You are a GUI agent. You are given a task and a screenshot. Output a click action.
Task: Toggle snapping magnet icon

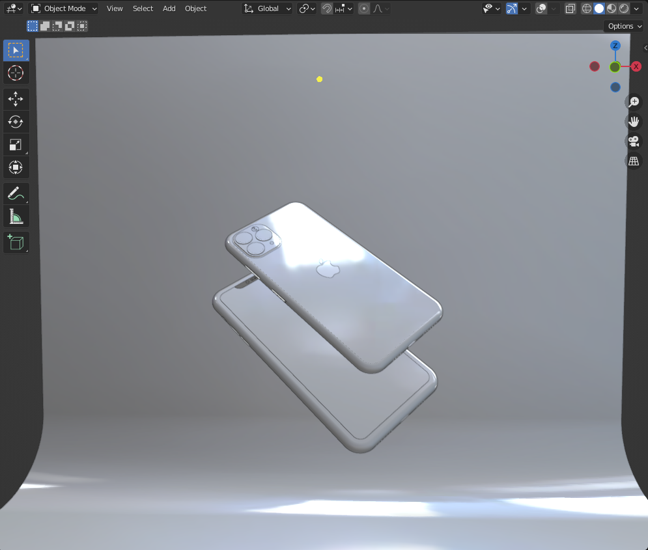(x=327, y=8)
